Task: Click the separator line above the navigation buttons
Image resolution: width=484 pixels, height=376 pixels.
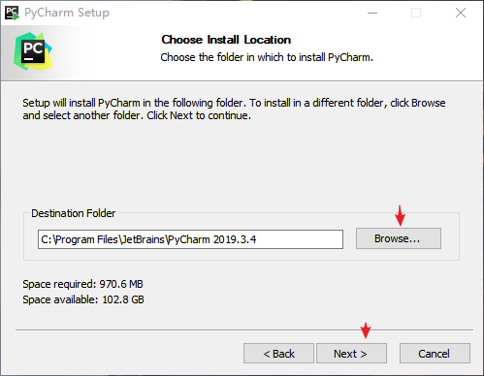Action: 244,330
